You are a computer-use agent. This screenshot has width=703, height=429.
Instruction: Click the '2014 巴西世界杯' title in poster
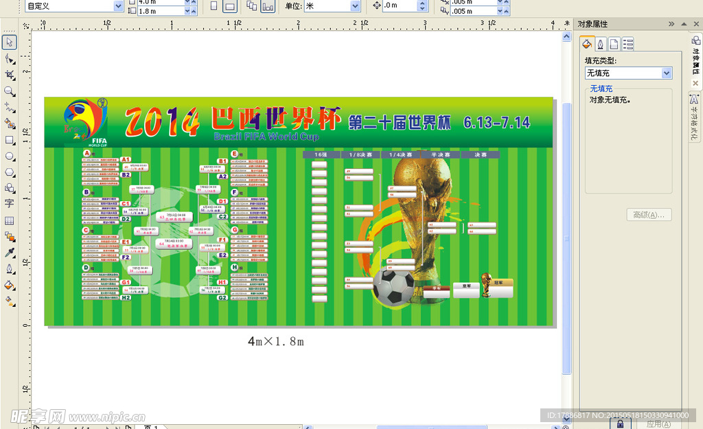click(x=233, y=121)
